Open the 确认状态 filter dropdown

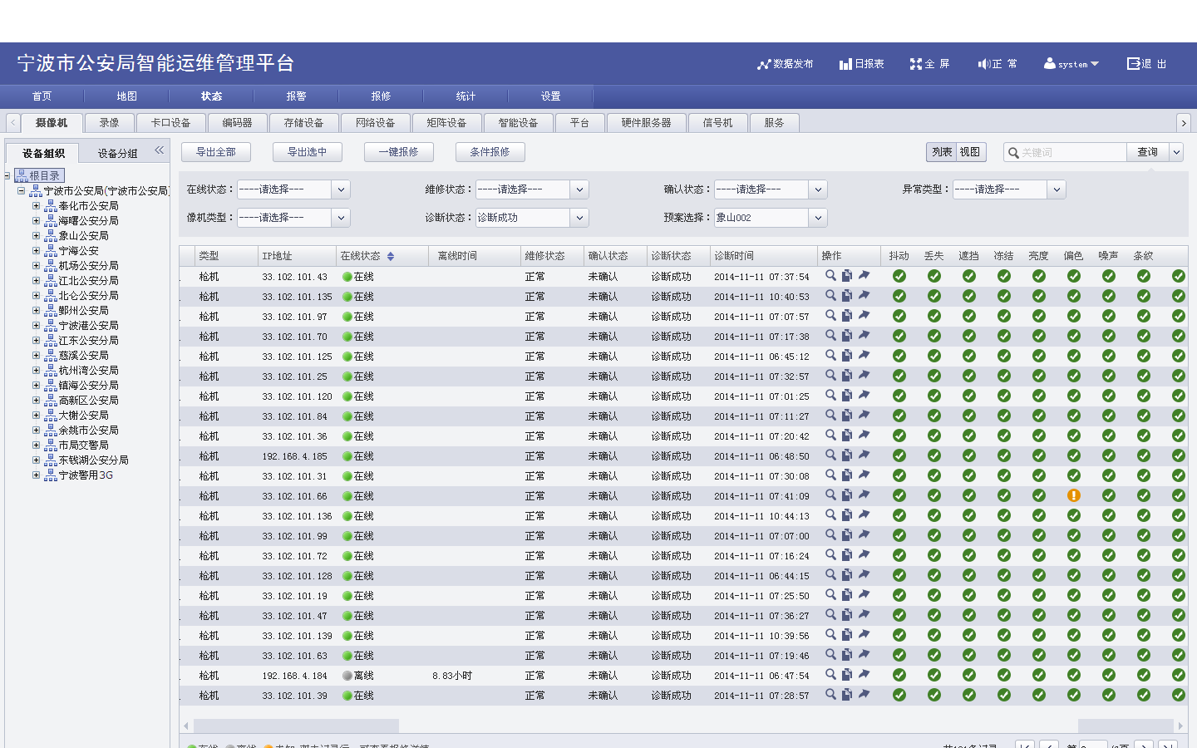point(818,189)
